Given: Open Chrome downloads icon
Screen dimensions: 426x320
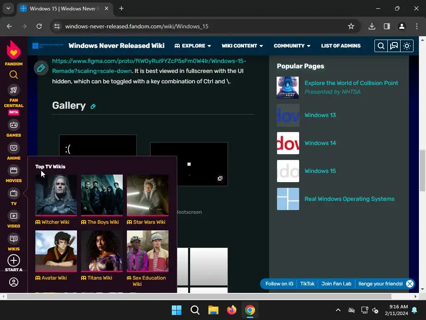Looking at the screenshot, I should pos(372,26).
